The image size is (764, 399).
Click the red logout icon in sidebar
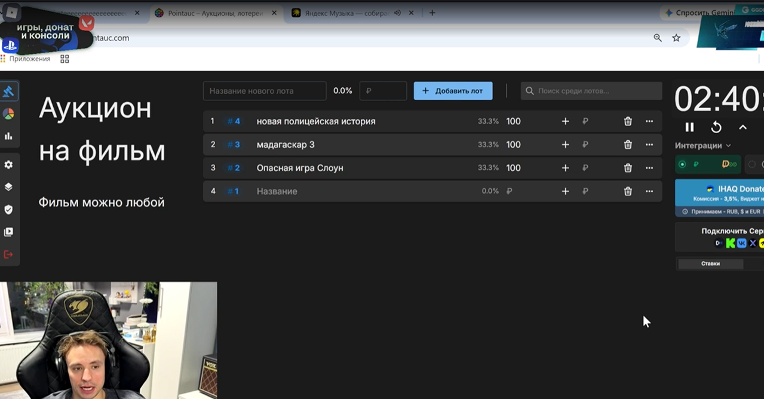coord(8,254)
